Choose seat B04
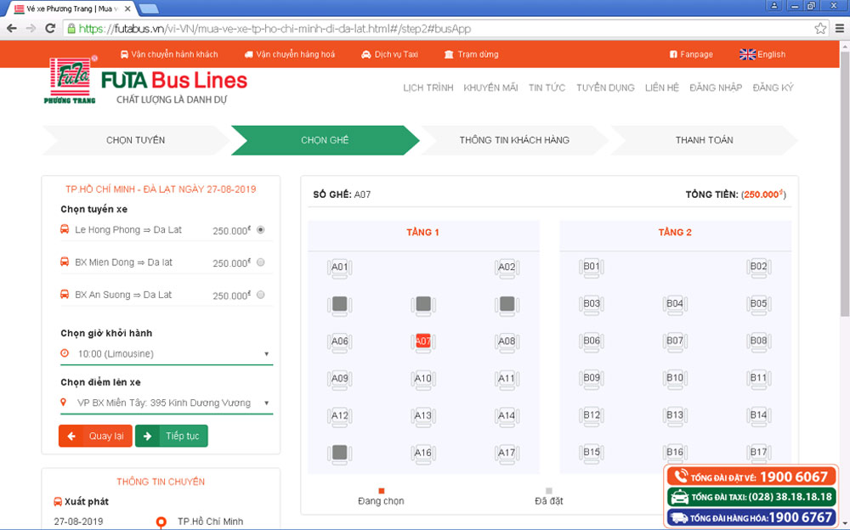850x530 pixels. coord(674,304)
